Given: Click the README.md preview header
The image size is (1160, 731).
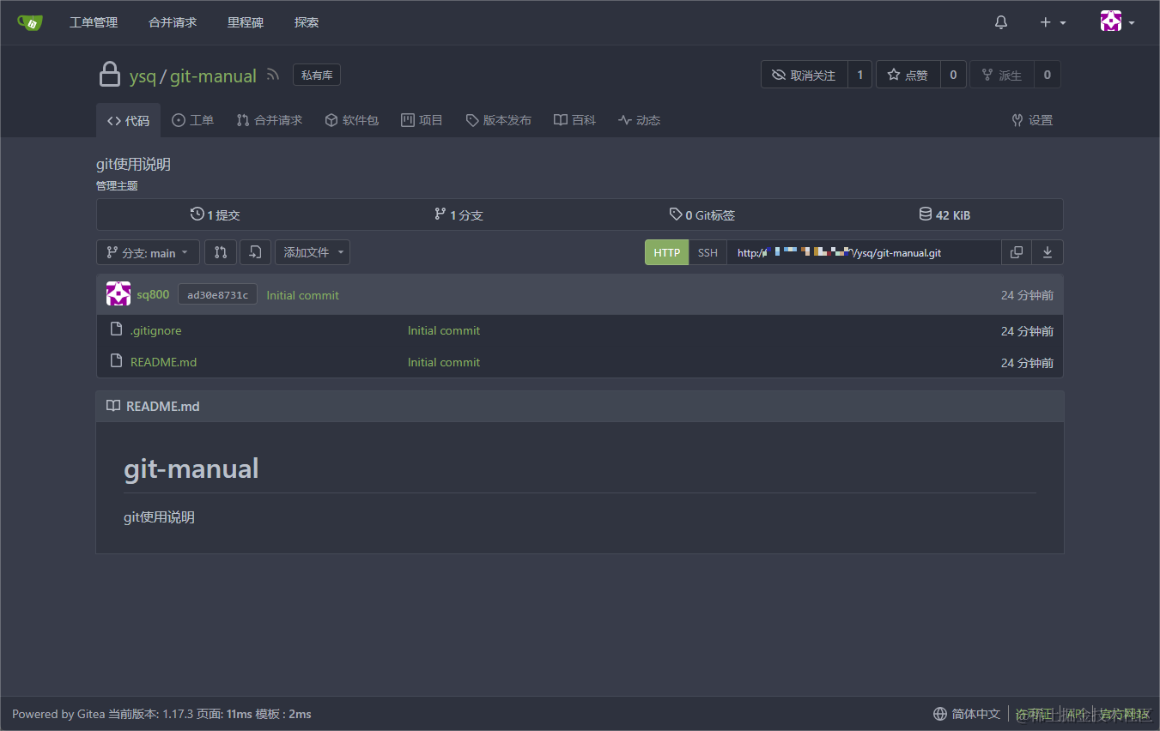Looking at the screenshot, I should point(580,406).
